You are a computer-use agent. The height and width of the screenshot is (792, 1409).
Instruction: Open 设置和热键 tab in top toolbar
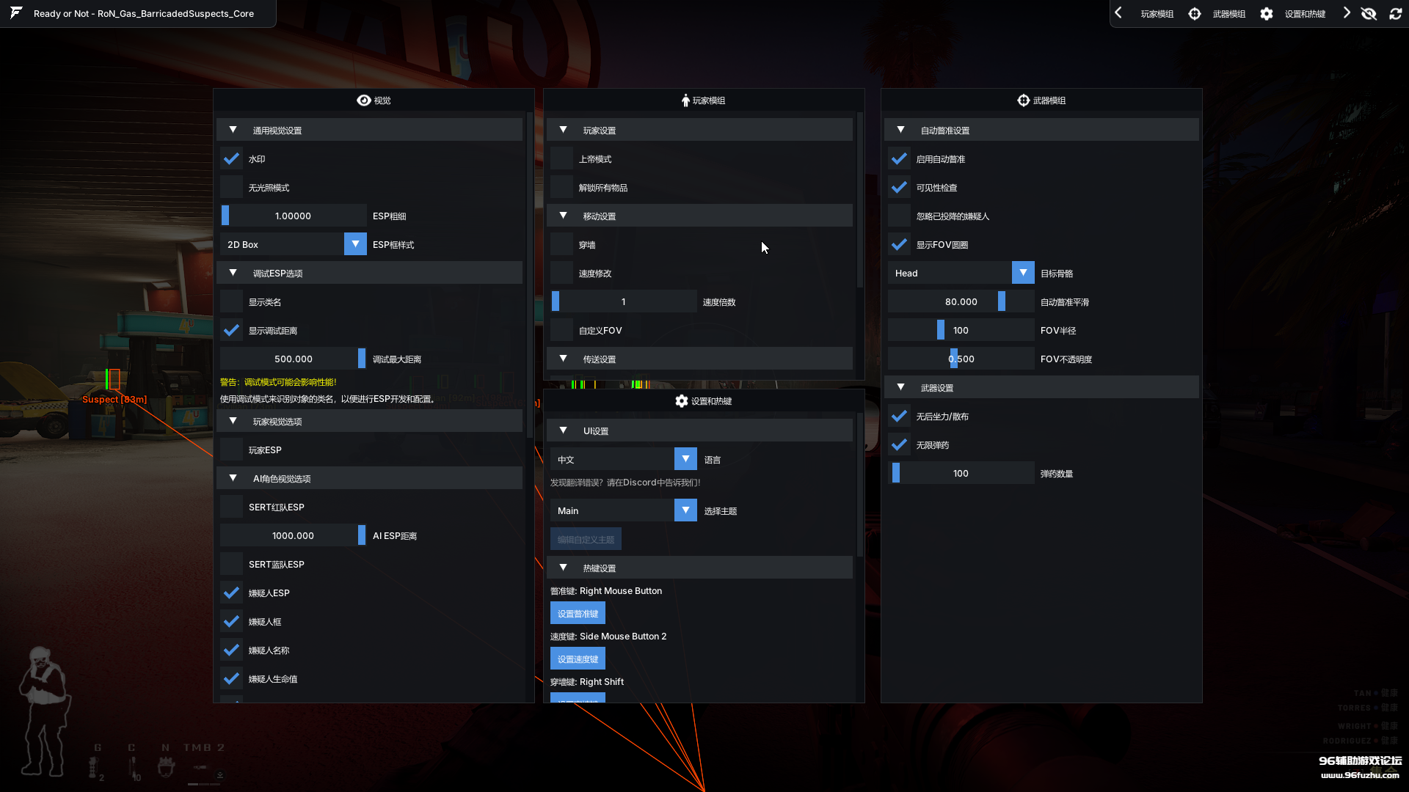[x=1305, y=14]
